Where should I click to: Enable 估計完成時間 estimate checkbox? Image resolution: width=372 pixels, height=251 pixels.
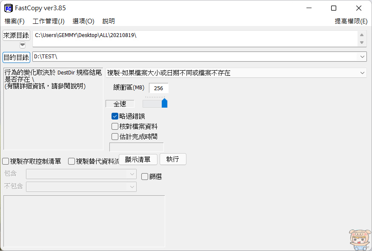[115, 137]
